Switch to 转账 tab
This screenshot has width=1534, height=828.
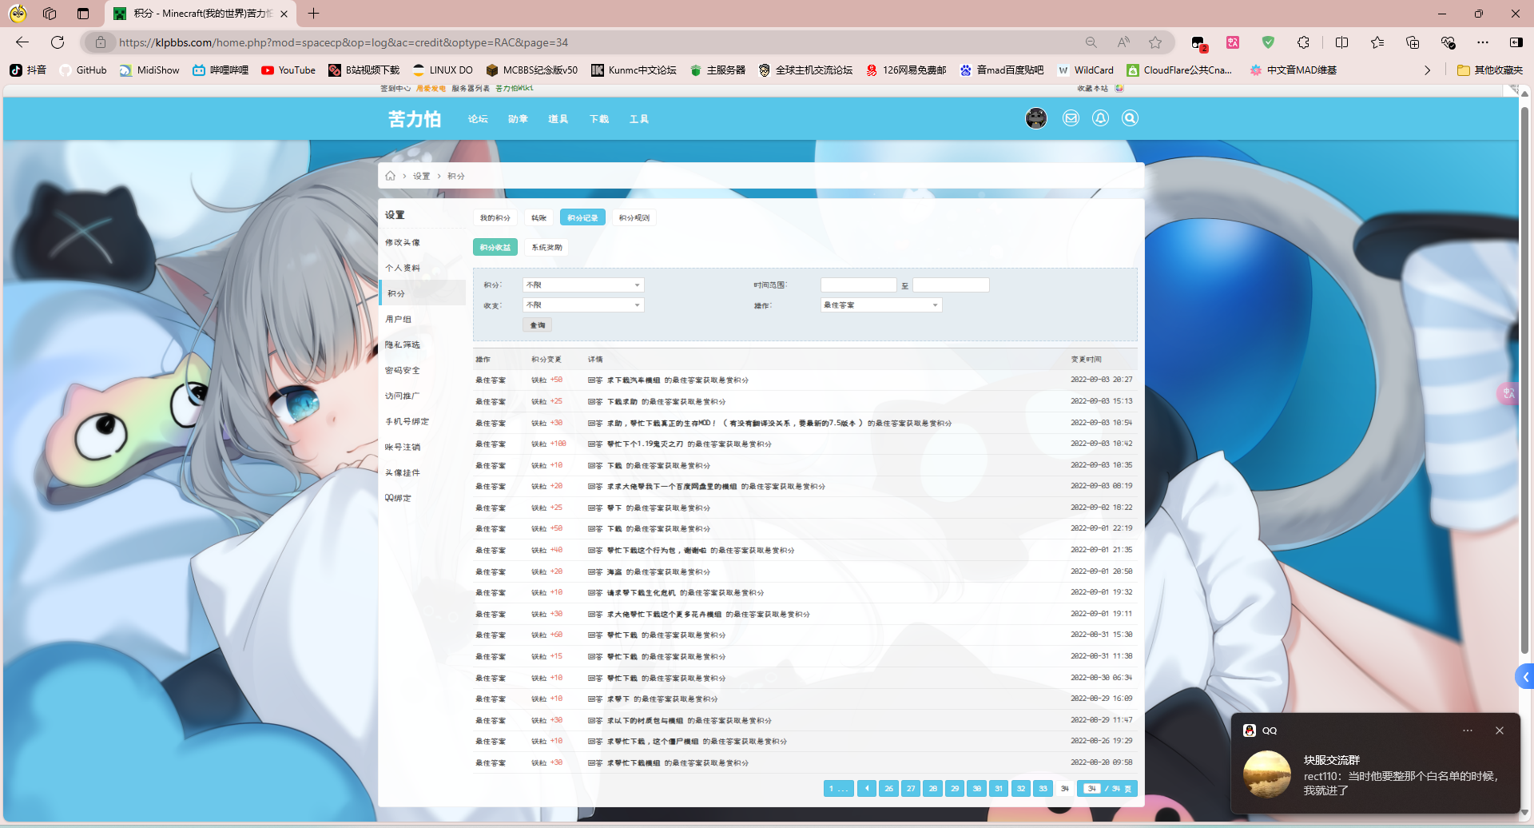[539, 218]
